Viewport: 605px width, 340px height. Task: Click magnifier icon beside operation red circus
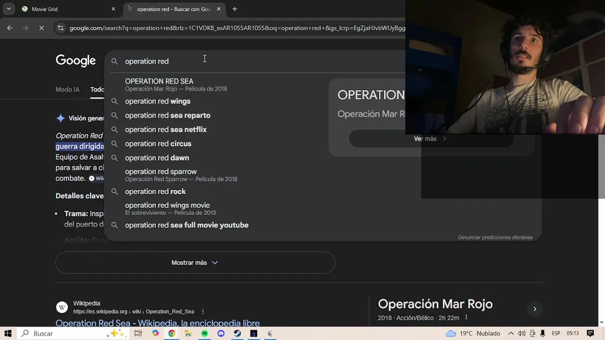tap(114, 144)
